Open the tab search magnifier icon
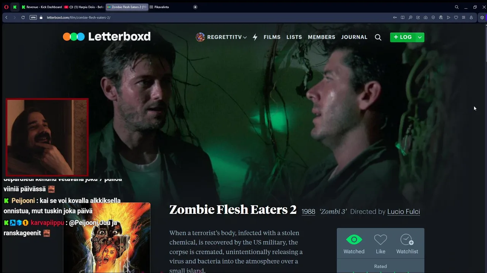 (457, 7)
